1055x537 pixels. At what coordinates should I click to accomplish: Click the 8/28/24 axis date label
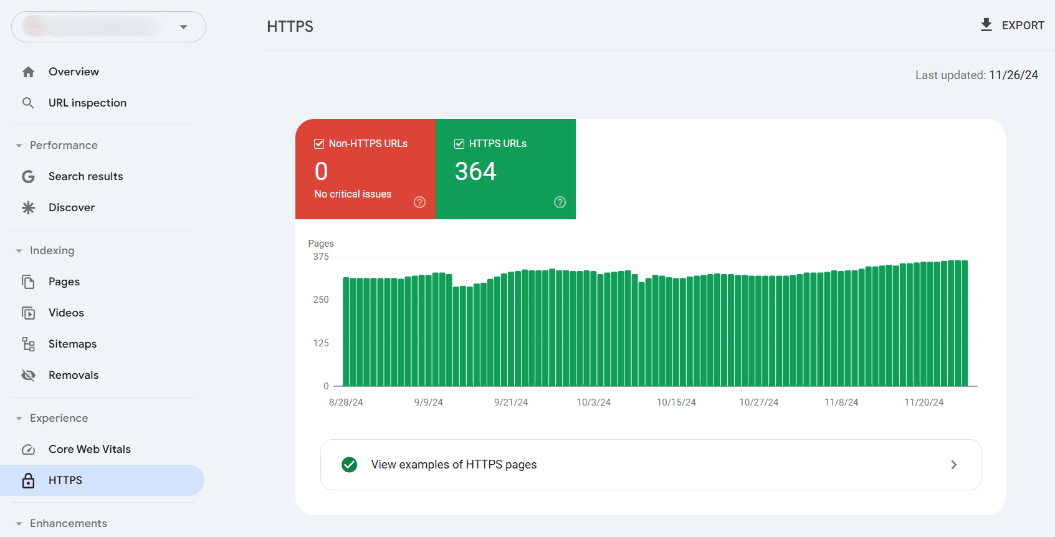tap(346, 402)
